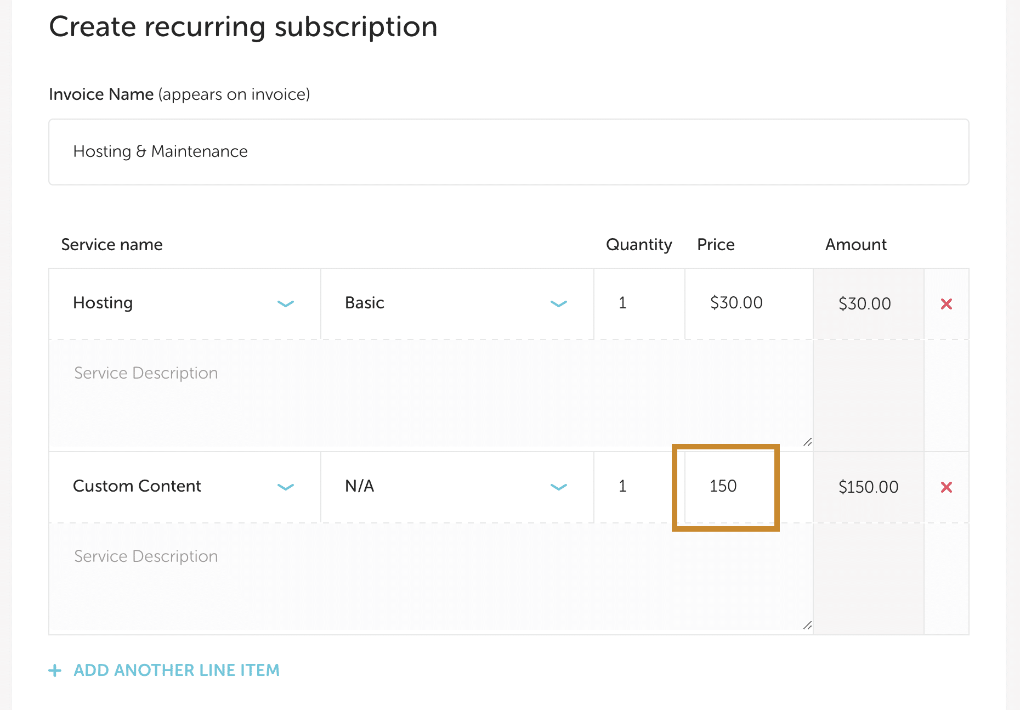Click the Hosting row quantity field

coord(639,303)
